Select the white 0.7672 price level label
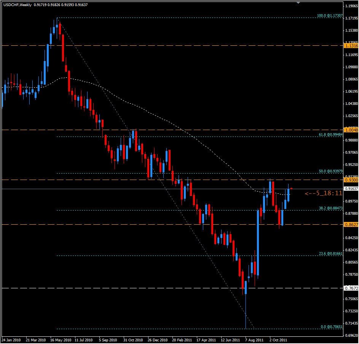This screenshot has height=344, width=359. [x=350, y=288]
